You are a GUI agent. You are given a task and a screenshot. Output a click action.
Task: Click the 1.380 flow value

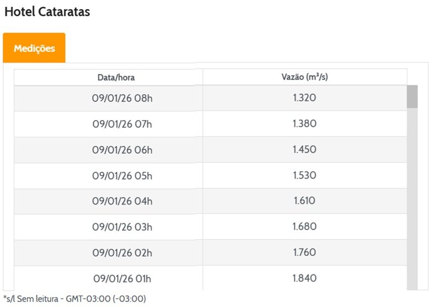[x=304, y=124]
